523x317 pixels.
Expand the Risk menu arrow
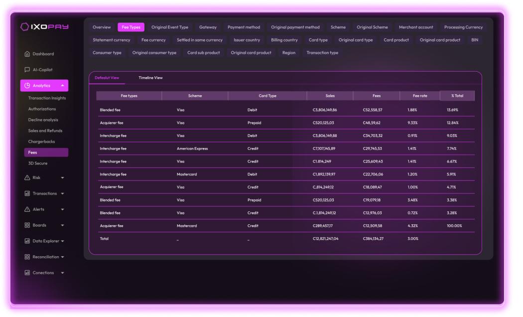click(x=62, y=177)
